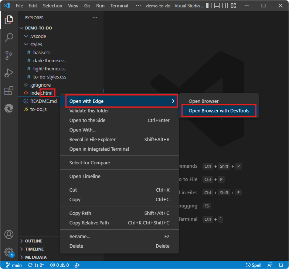289x269 pixels.
Task: Choose Cut in context menu
Action: [119, 190]
